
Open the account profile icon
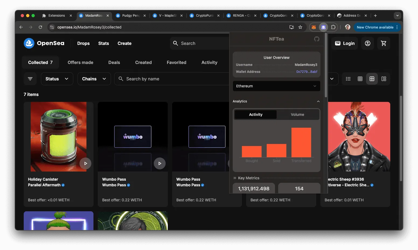coord(368,43)
